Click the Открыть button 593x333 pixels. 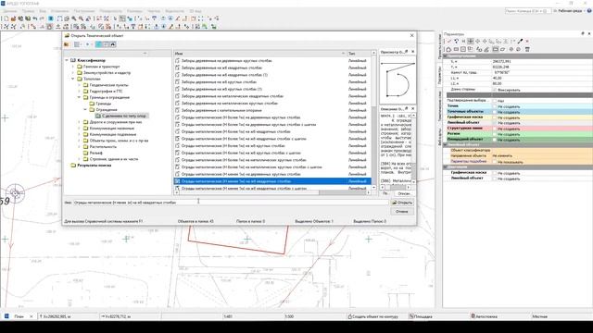click(402, 203)
